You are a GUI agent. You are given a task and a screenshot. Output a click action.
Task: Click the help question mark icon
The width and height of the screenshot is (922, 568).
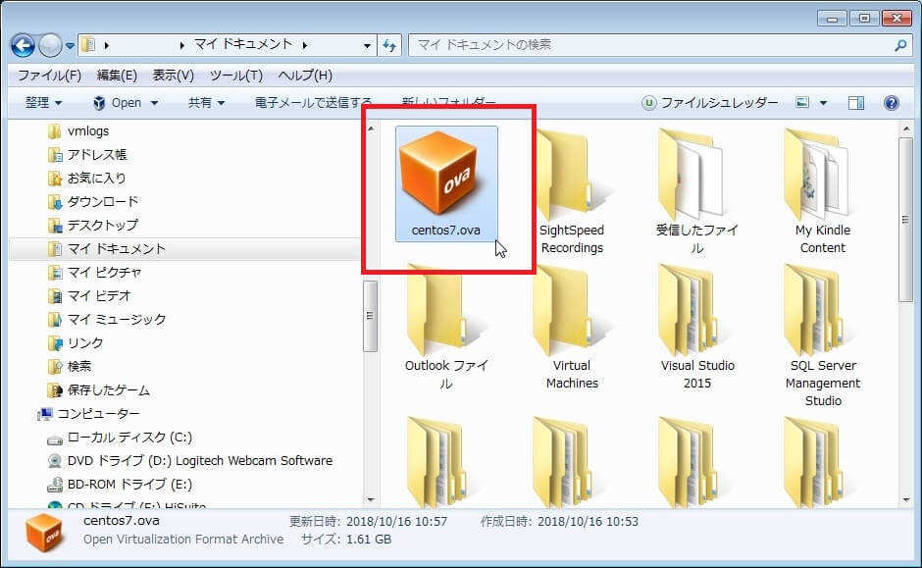click(891, 103)
